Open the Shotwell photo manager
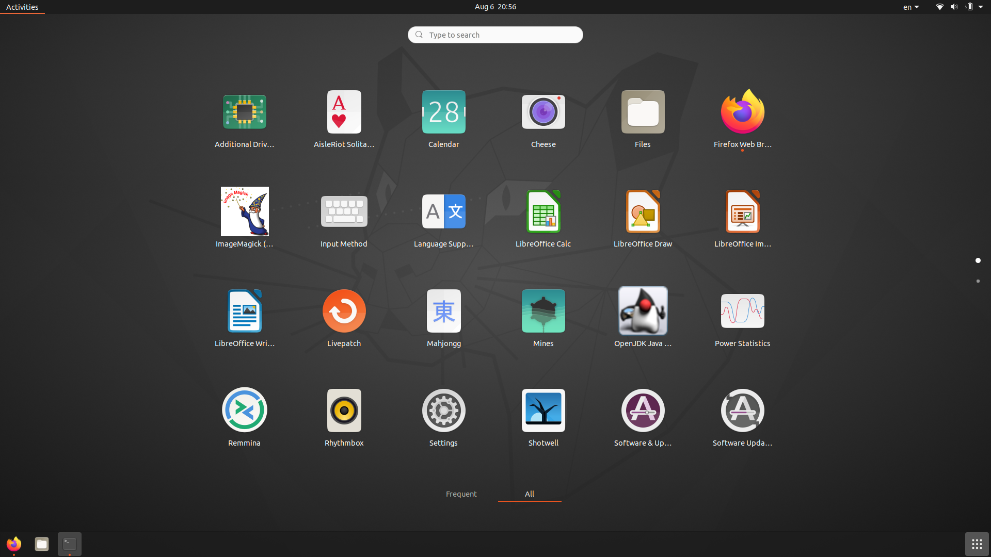 (543, 411)
